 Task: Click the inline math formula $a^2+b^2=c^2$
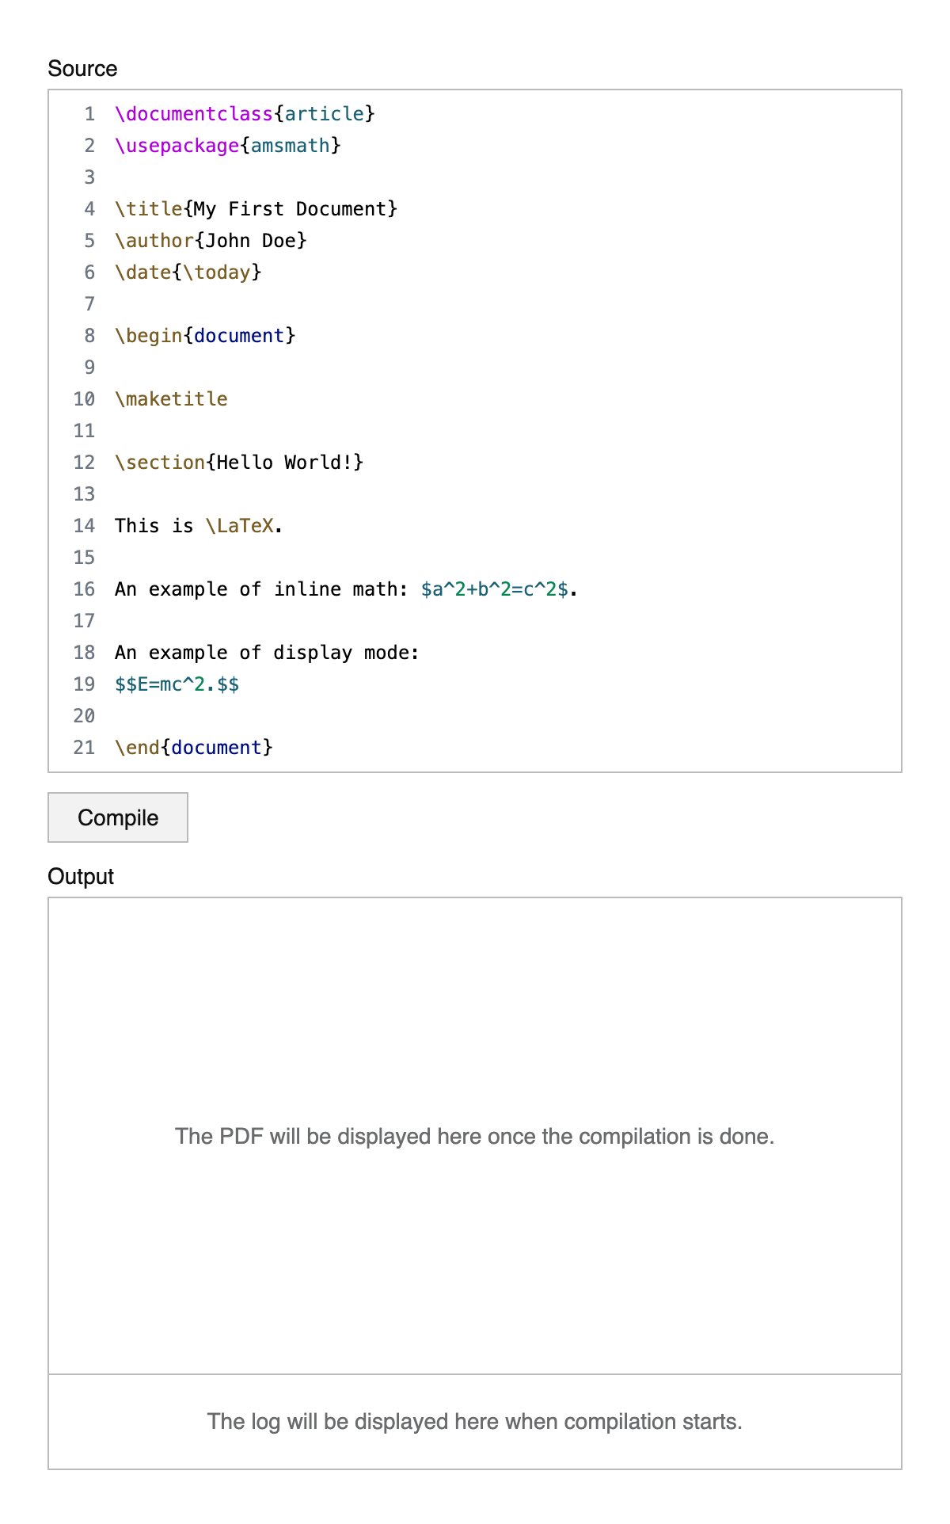click(494, 589)
